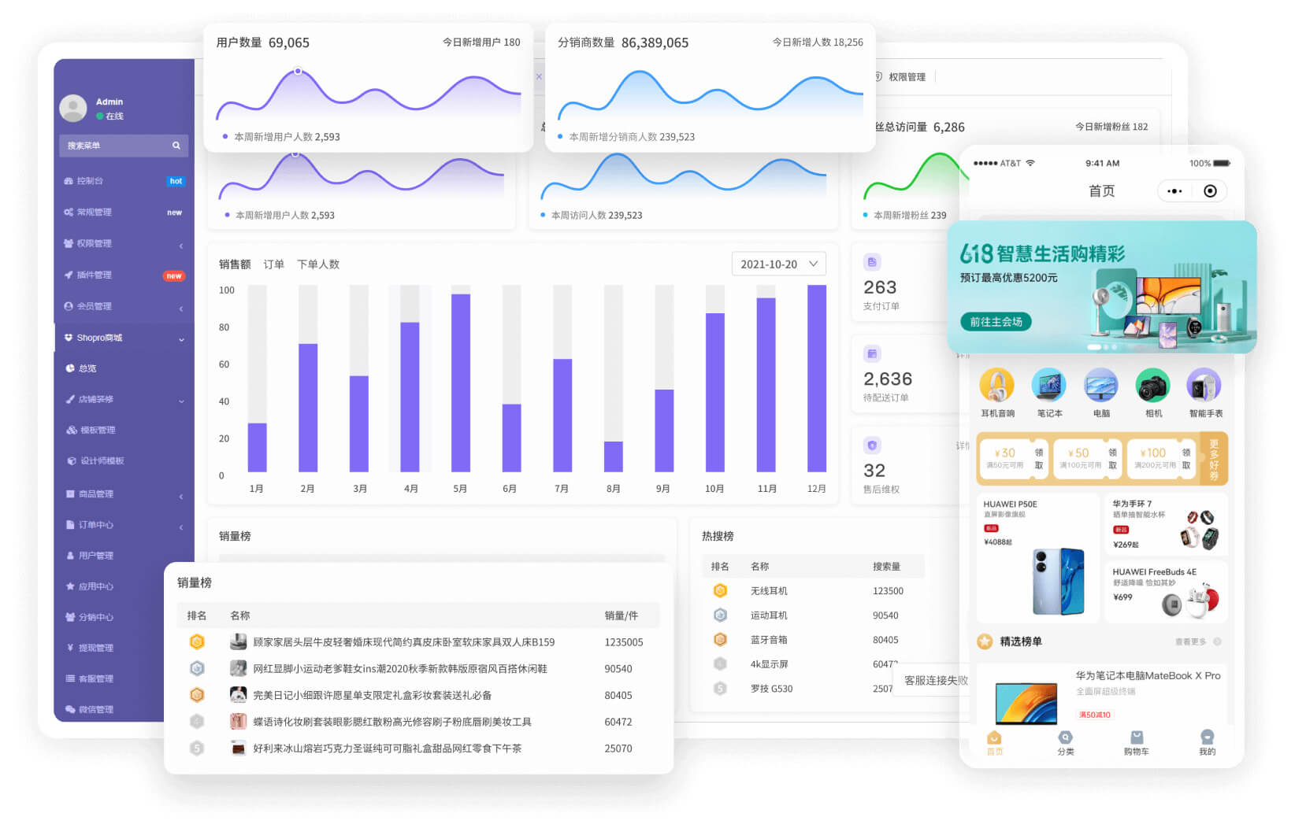
Task: Collapse the Shopro商城 sidebar menu
Action: (x=181, y=339)
